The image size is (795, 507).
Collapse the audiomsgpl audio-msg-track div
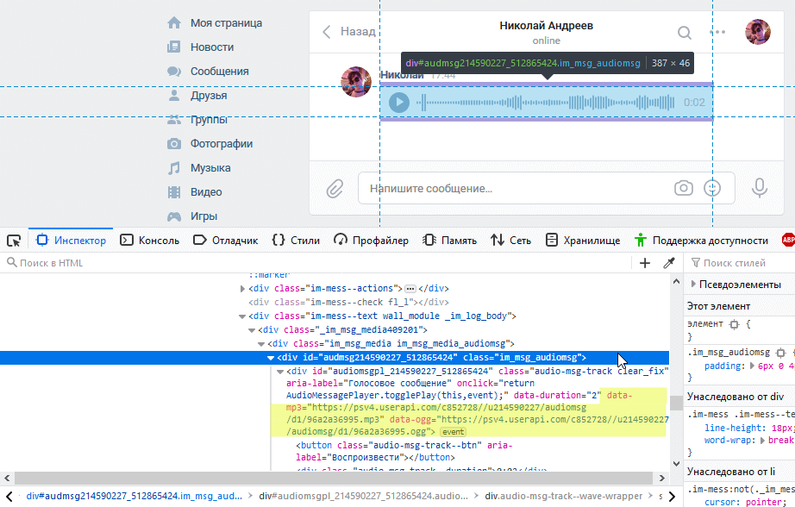pos(280,372)
